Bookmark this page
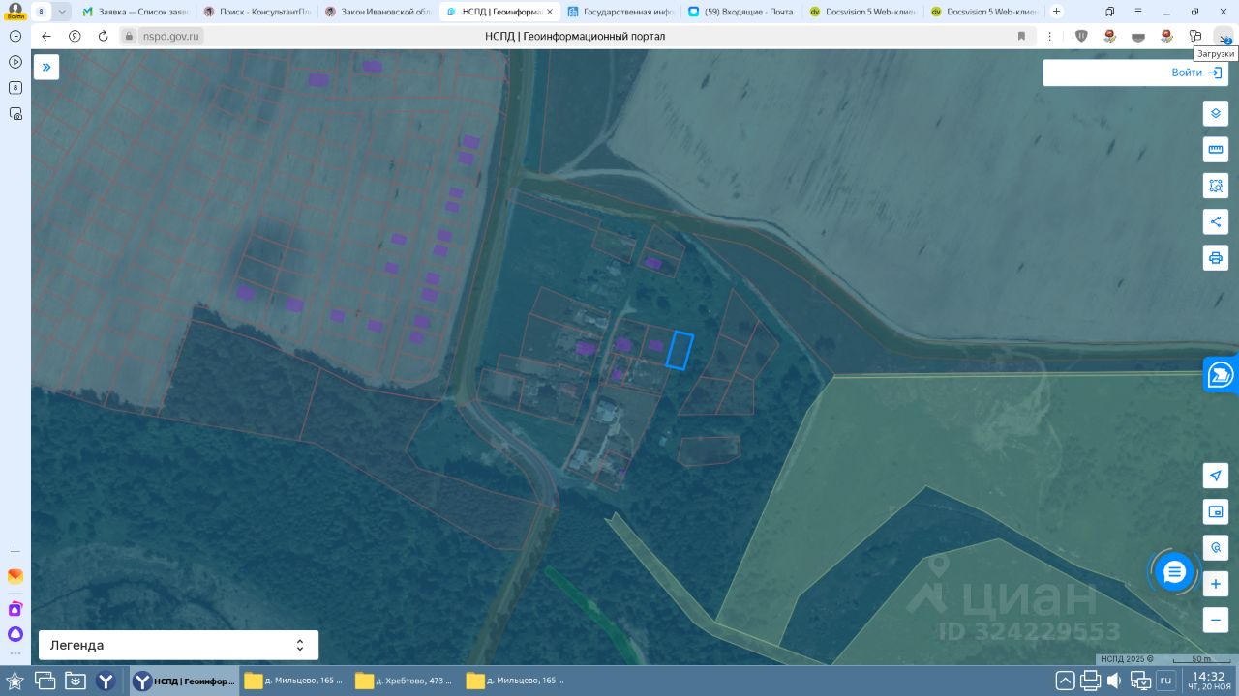1239x696 pixels. [1021, 36]
